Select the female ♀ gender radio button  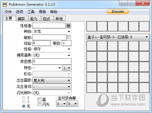(24, 102)
